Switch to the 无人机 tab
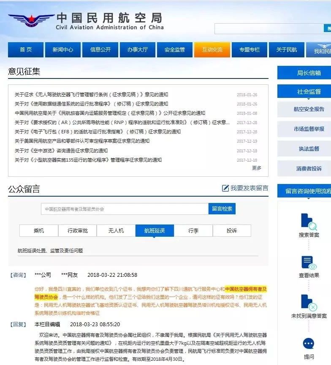Viewport: 331px width, 365px height. [x=116, y=231]
